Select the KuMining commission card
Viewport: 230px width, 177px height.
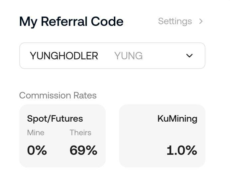tap(162, 136)
